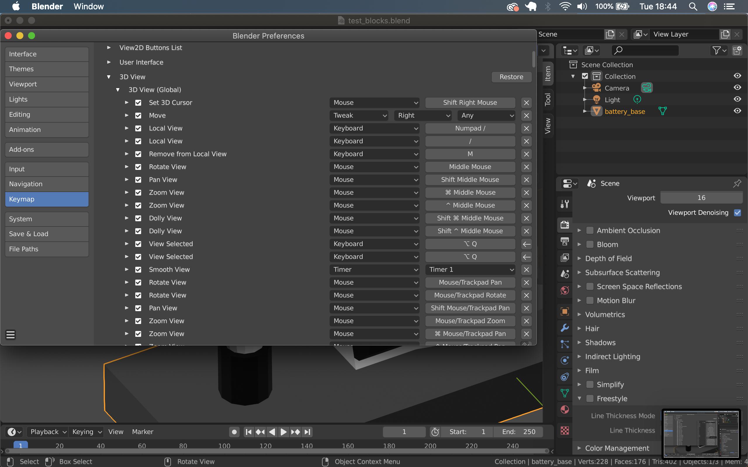Open the Object Constraints icon
This screenshot has height=467, width=748.
(x=565, y=377)
